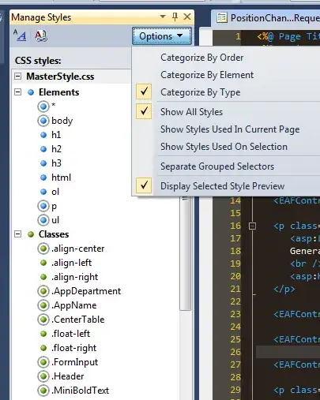Click the circled icon next to ul
This screenshot has height=400, width=320.
(43, 220)
